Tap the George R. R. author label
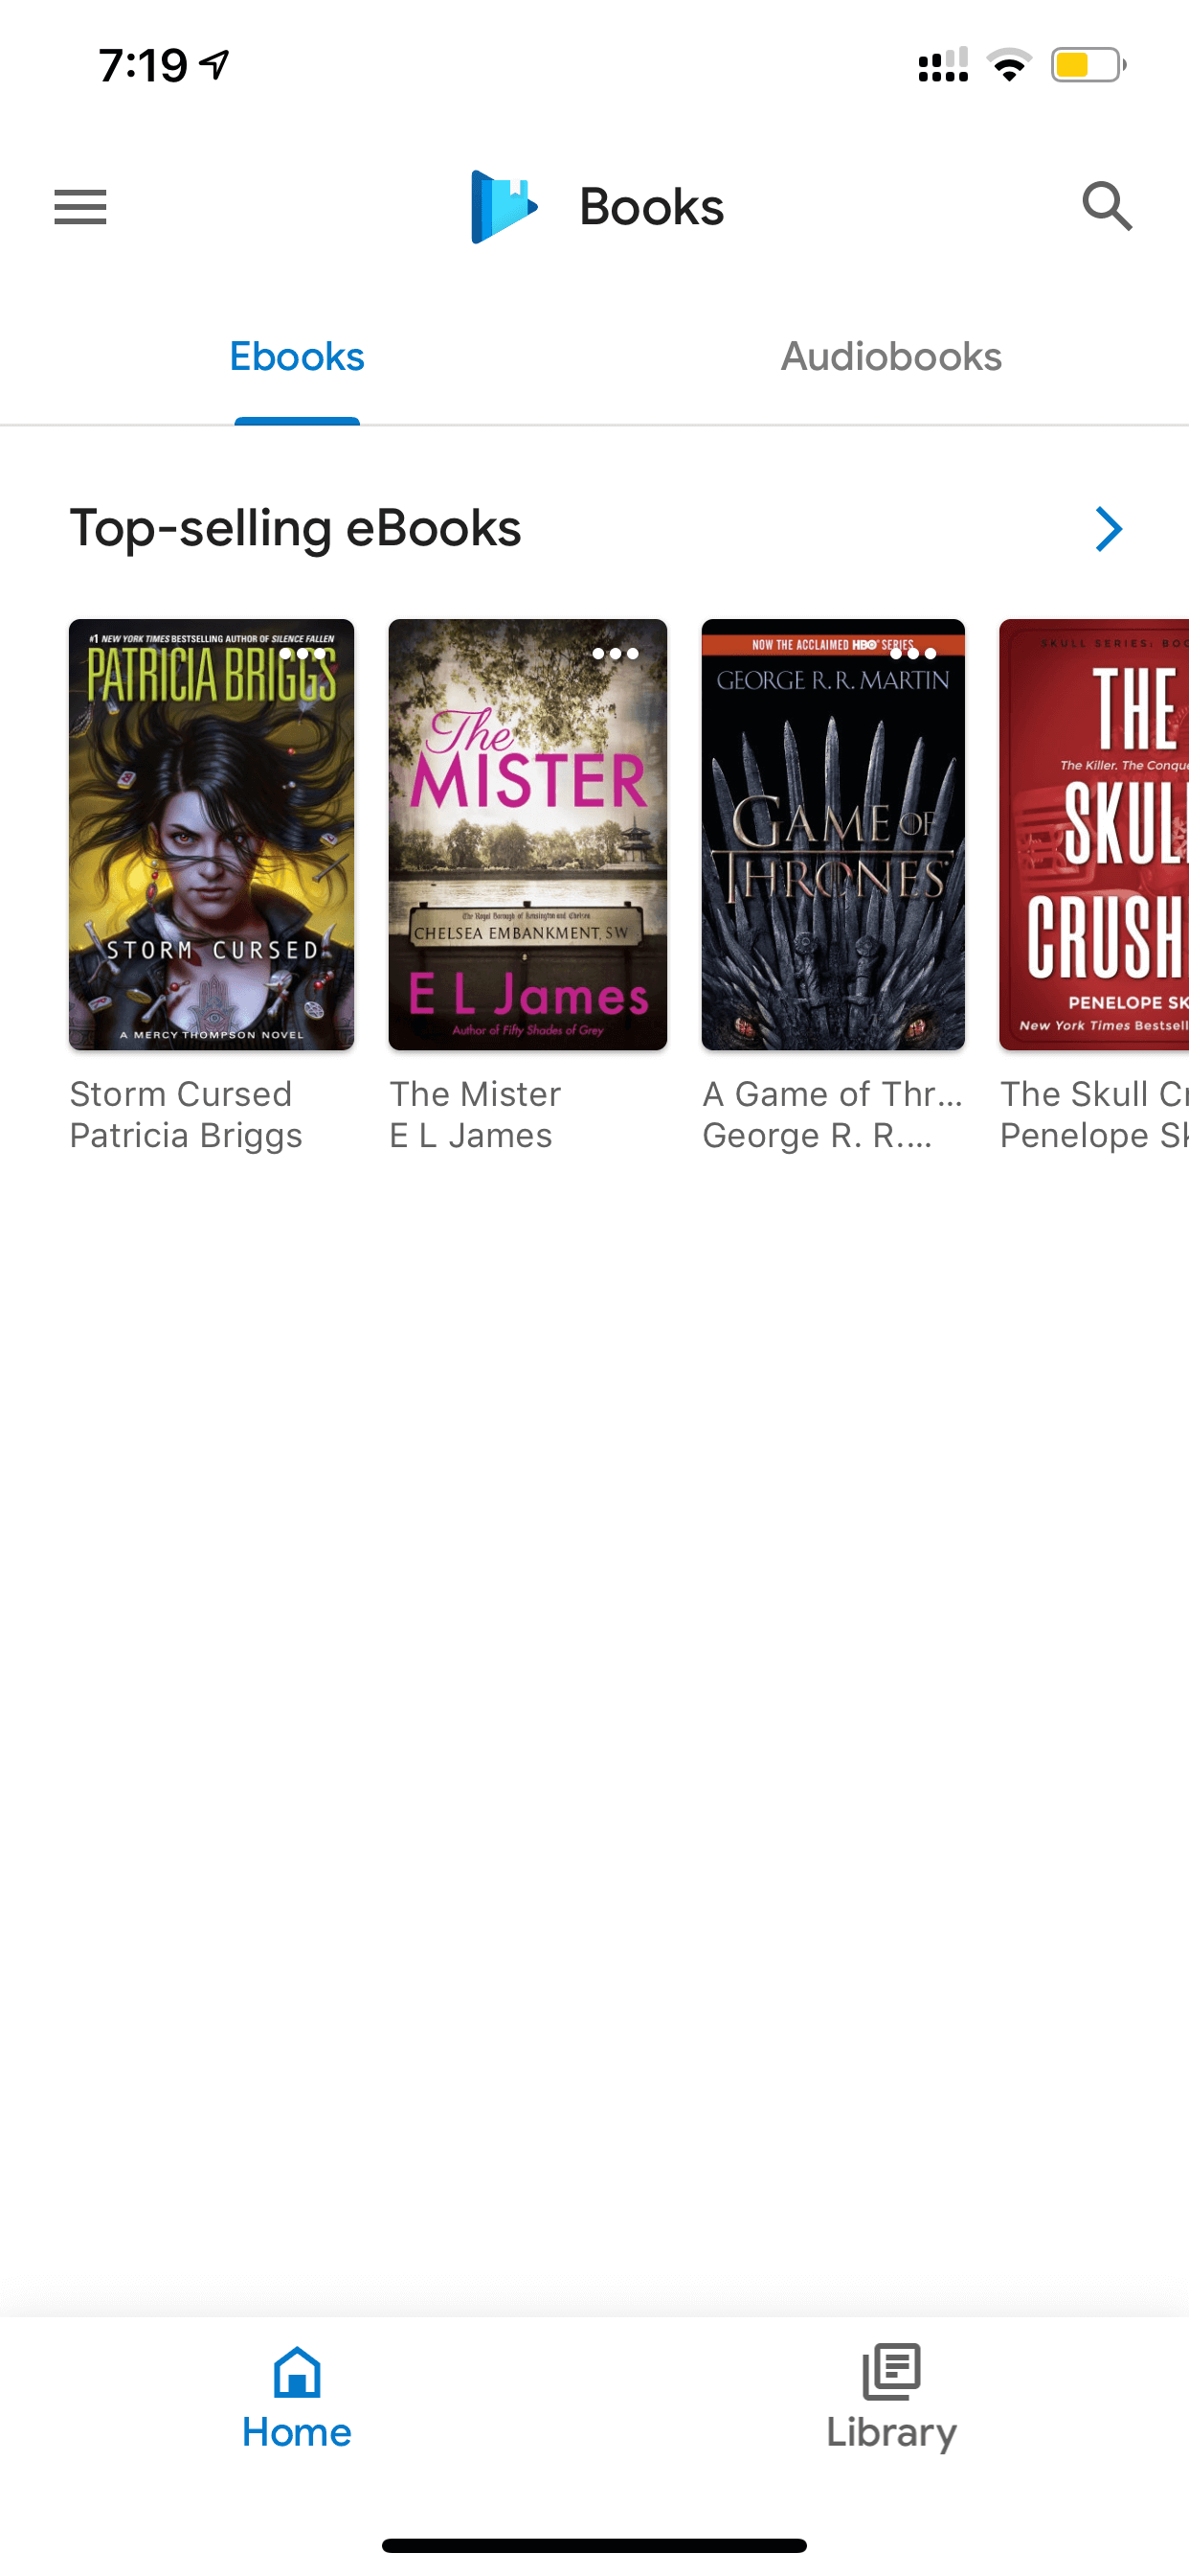 tap(818, 1136)
